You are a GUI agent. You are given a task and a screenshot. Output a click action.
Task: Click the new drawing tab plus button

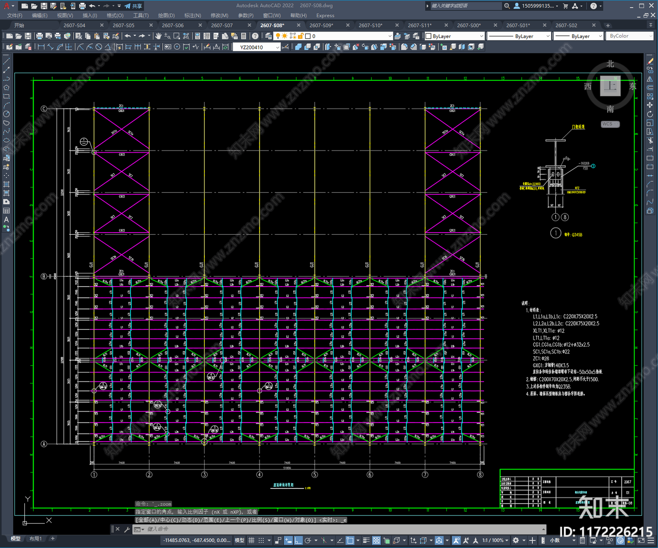pyautogui.click(x=608, y=25)
